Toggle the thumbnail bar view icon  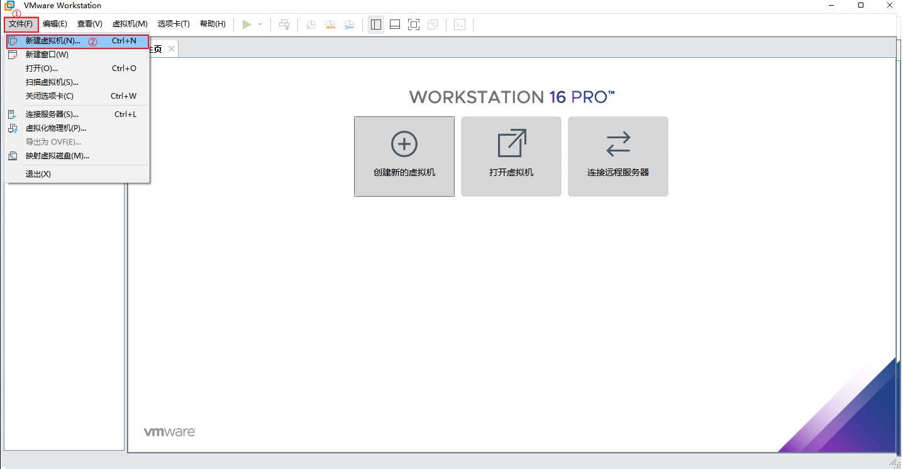(x=395, y=25)
